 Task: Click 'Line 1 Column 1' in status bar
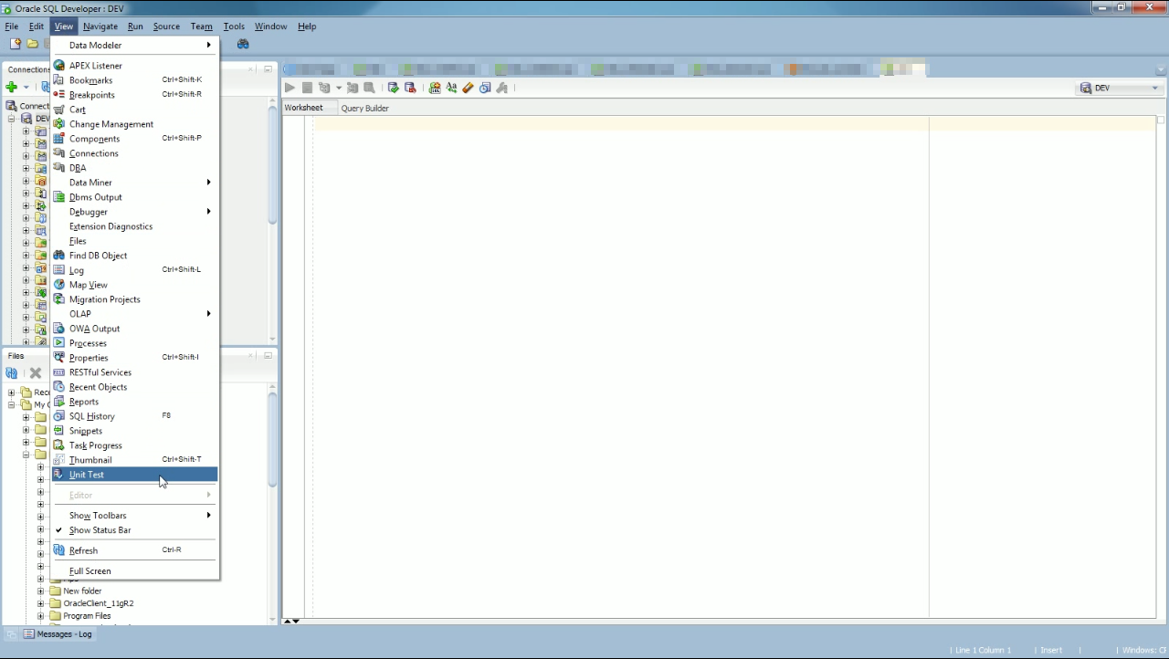[983, 650]
